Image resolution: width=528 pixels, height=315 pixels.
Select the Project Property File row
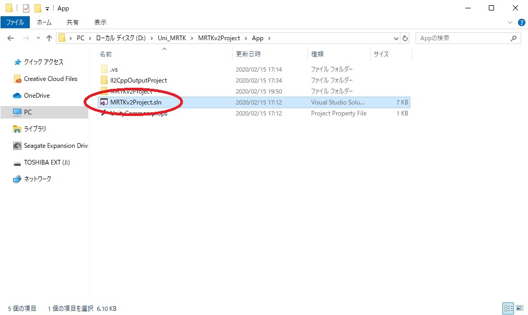(x=254, y=113)
